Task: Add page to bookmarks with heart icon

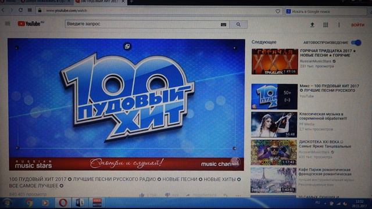Action: 278,11
